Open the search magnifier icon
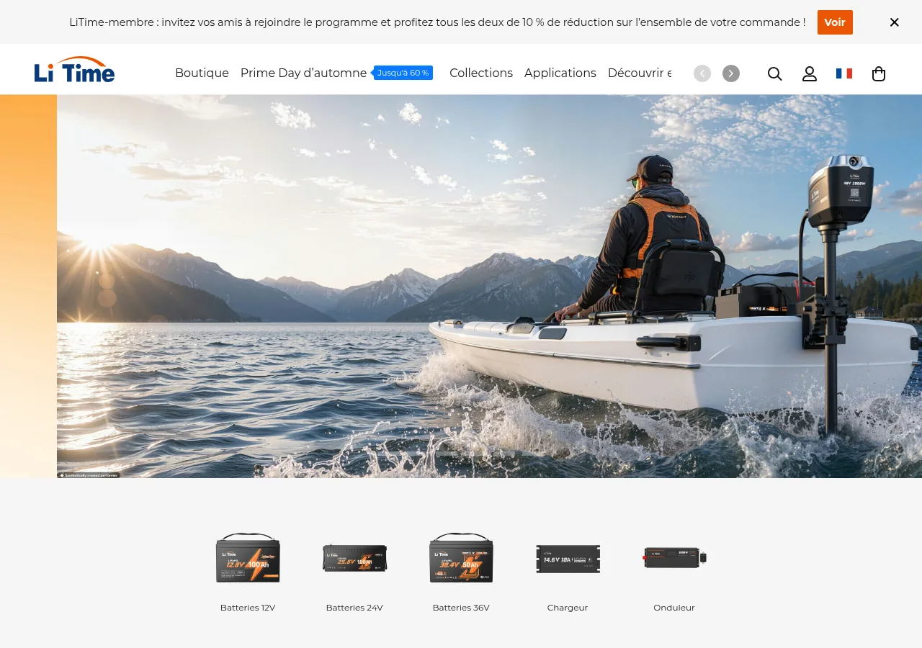Image resolution: width=922 pixels, height=648 pixels. pyautogui.click(x=774, y=73)
